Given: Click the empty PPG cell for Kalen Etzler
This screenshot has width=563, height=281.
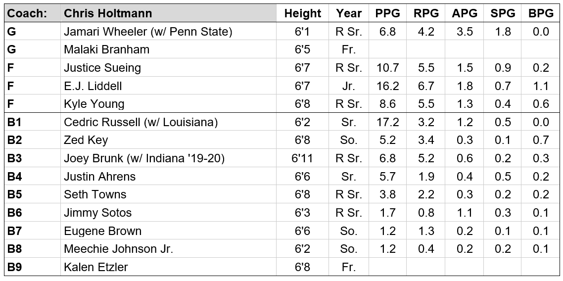Looking at the screenshot, I should [x=387, y=267].
